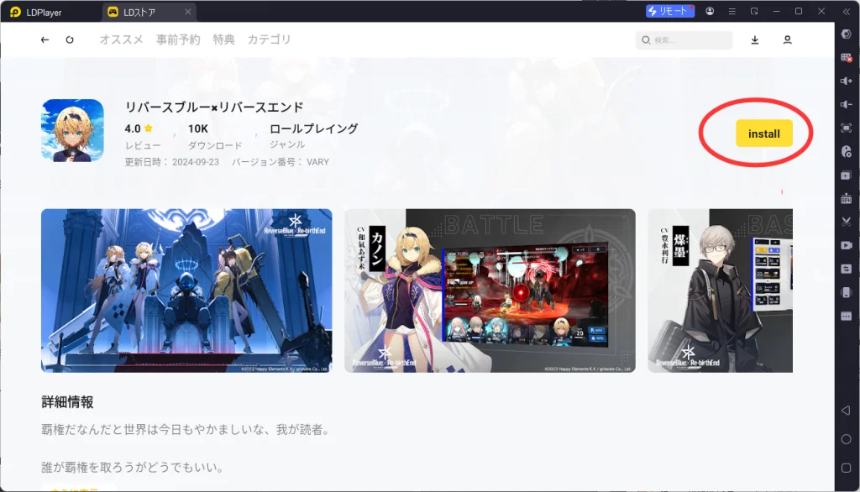The height and width of the screenshot is (492, 860).
Task: Open the user profile icon in the store header
Action: point(787,39)
